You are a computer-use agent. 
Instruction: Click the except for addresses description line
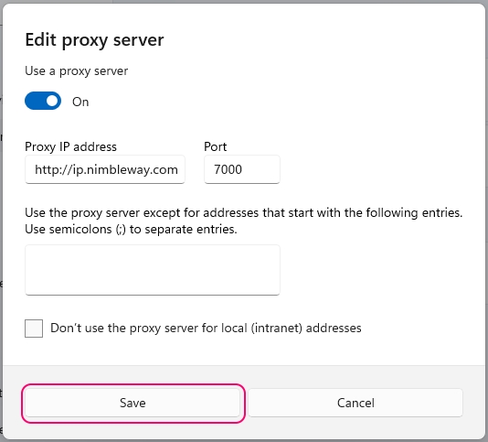pos(244,212)
